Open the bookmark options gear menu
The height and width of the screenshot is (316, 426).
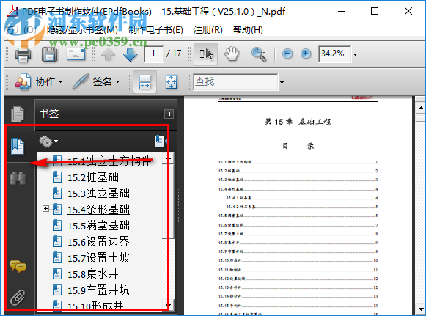coord(48,142)
